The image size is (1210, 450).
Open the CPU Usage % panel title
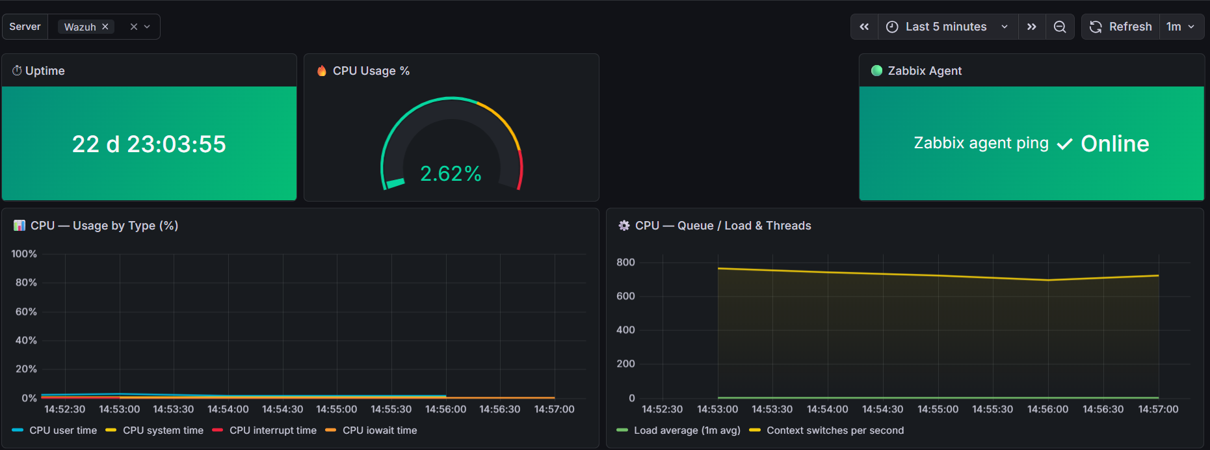(371, 71)
